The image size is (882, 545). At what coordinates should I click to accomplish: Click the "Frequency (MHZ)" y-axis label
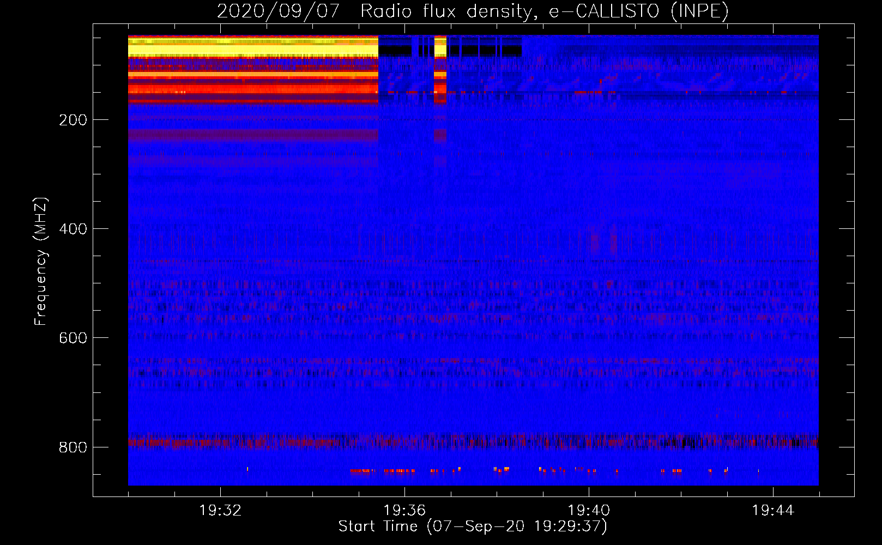(40, 262)
